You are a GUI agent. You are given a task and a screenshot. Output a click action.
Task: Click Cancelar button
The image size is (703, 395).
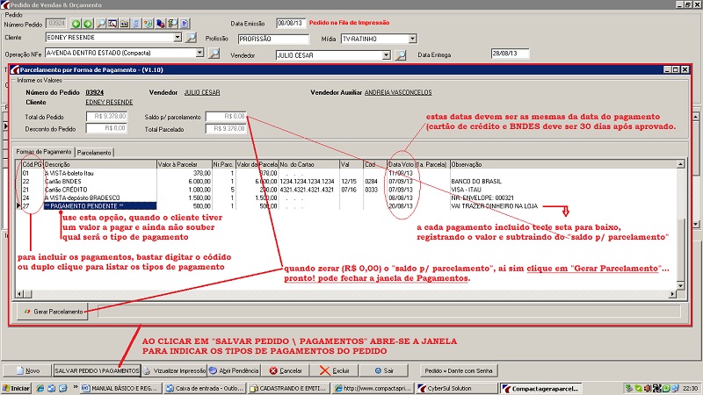coord(286,370)
